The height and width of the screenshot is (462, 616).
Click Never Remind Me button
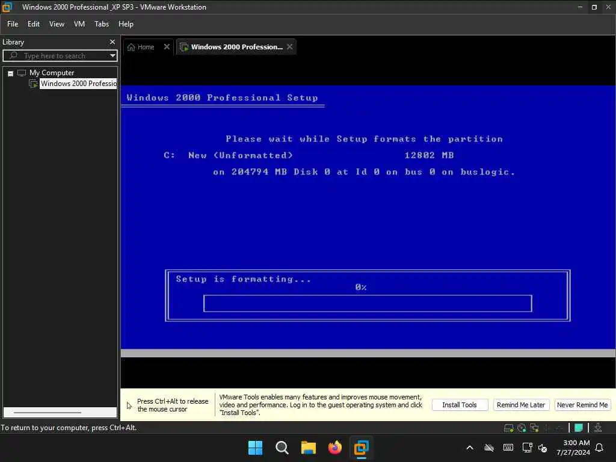(x=582, y=405)
